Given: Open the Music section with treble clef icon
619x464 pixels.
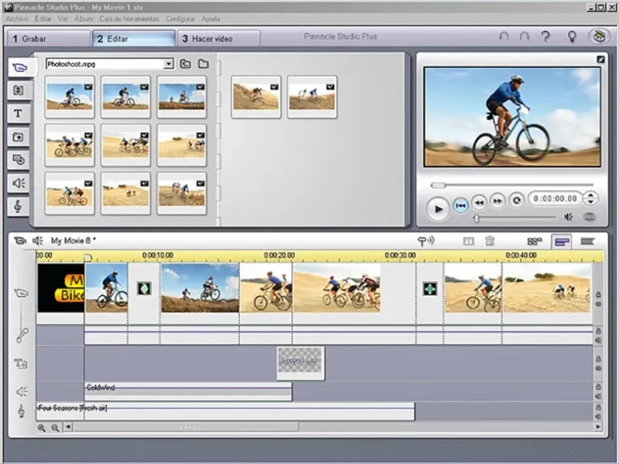Looking at the screenshot, I should pyautogui.click(x=18, y=206).
